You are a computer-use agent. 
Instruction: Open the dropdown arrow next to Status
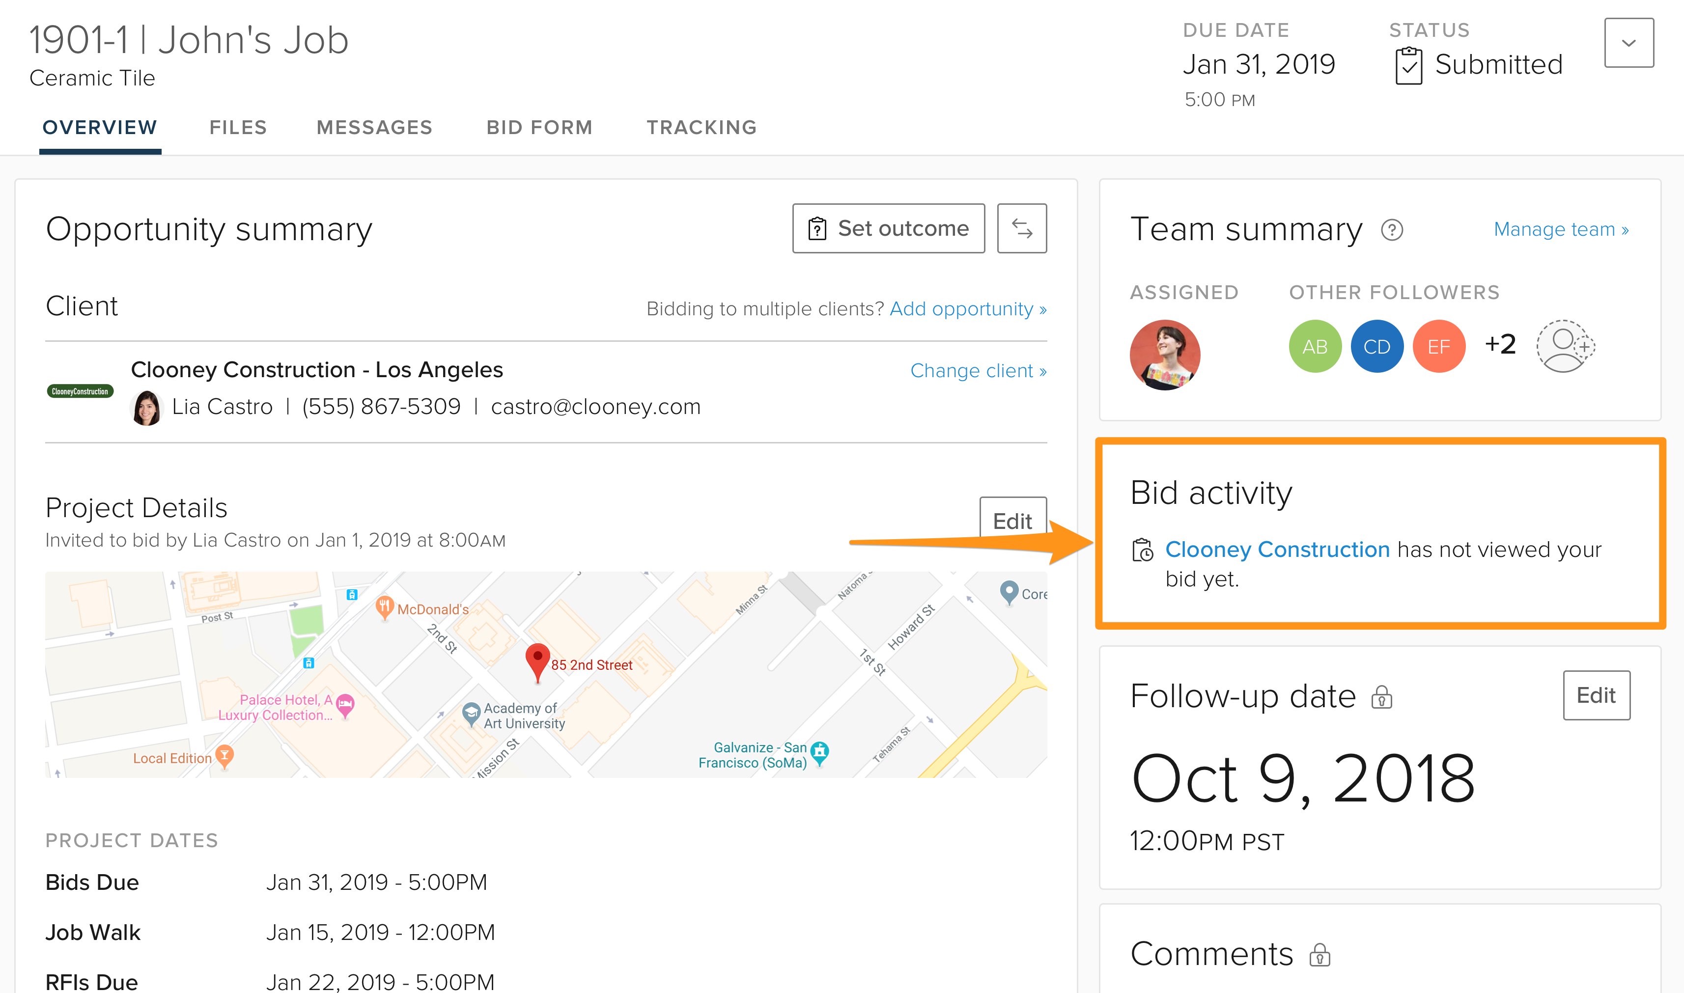[1628, 43]
